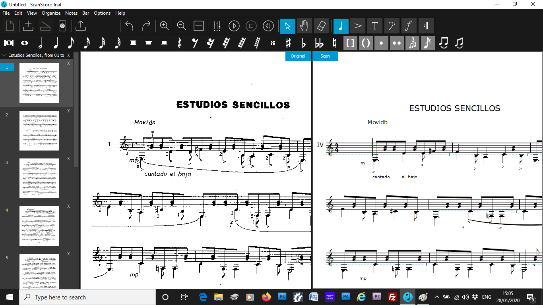The height and width of the screenshot is (305, 543).
Task: Apply the sharp accidental
Action: (288, 43)
